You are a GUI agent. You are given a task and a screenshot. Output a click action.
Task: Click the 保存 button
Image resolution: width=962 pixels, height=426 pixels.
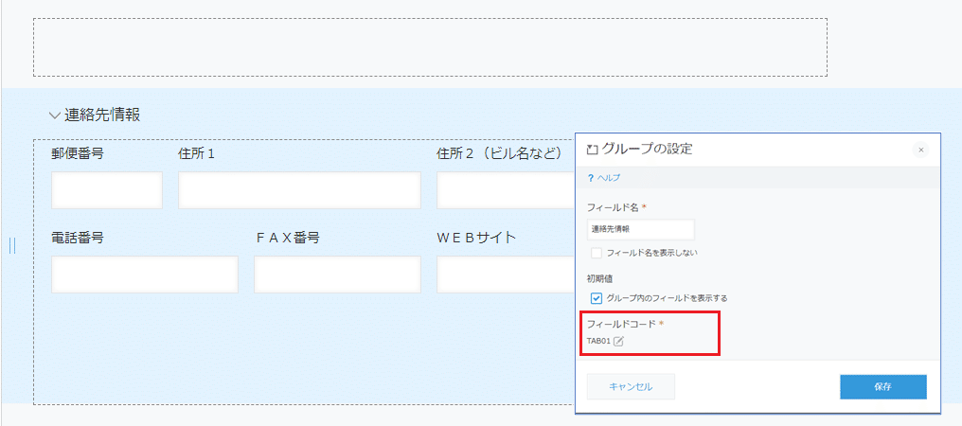coord(882,387)
